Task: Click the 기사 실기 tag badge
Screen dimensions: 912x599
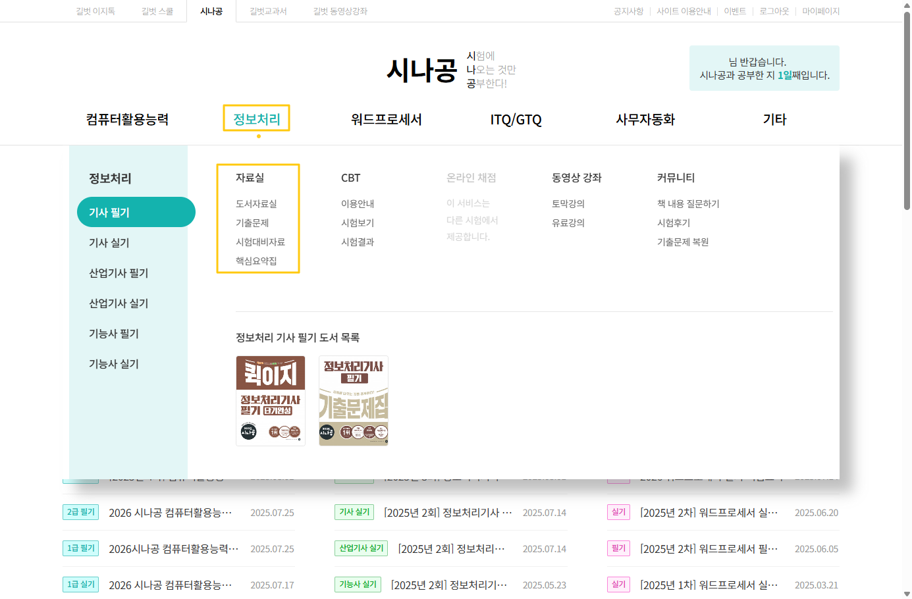Action: [x=354, y=512]
